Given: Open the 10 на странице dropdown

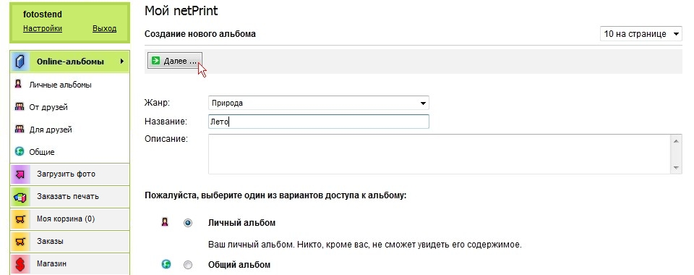Looking at the screenshot, I should point(641,34).
